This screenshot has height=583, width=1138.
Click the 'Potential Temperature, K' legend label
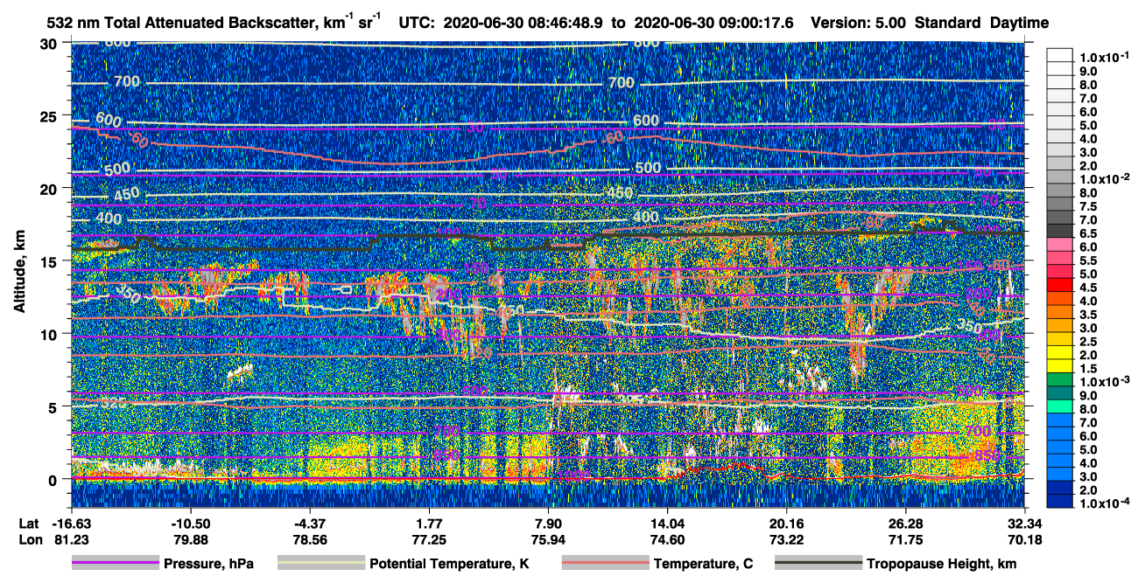click(449, 565)
